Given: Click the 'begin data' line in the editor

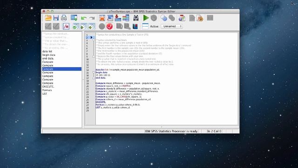Looking at the screenshot, I should tap(102, 72).
